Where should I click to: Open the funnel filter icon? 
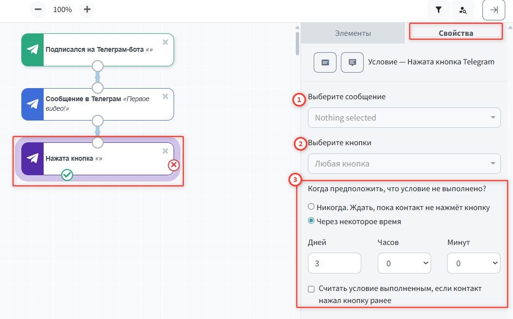(438, 10)
